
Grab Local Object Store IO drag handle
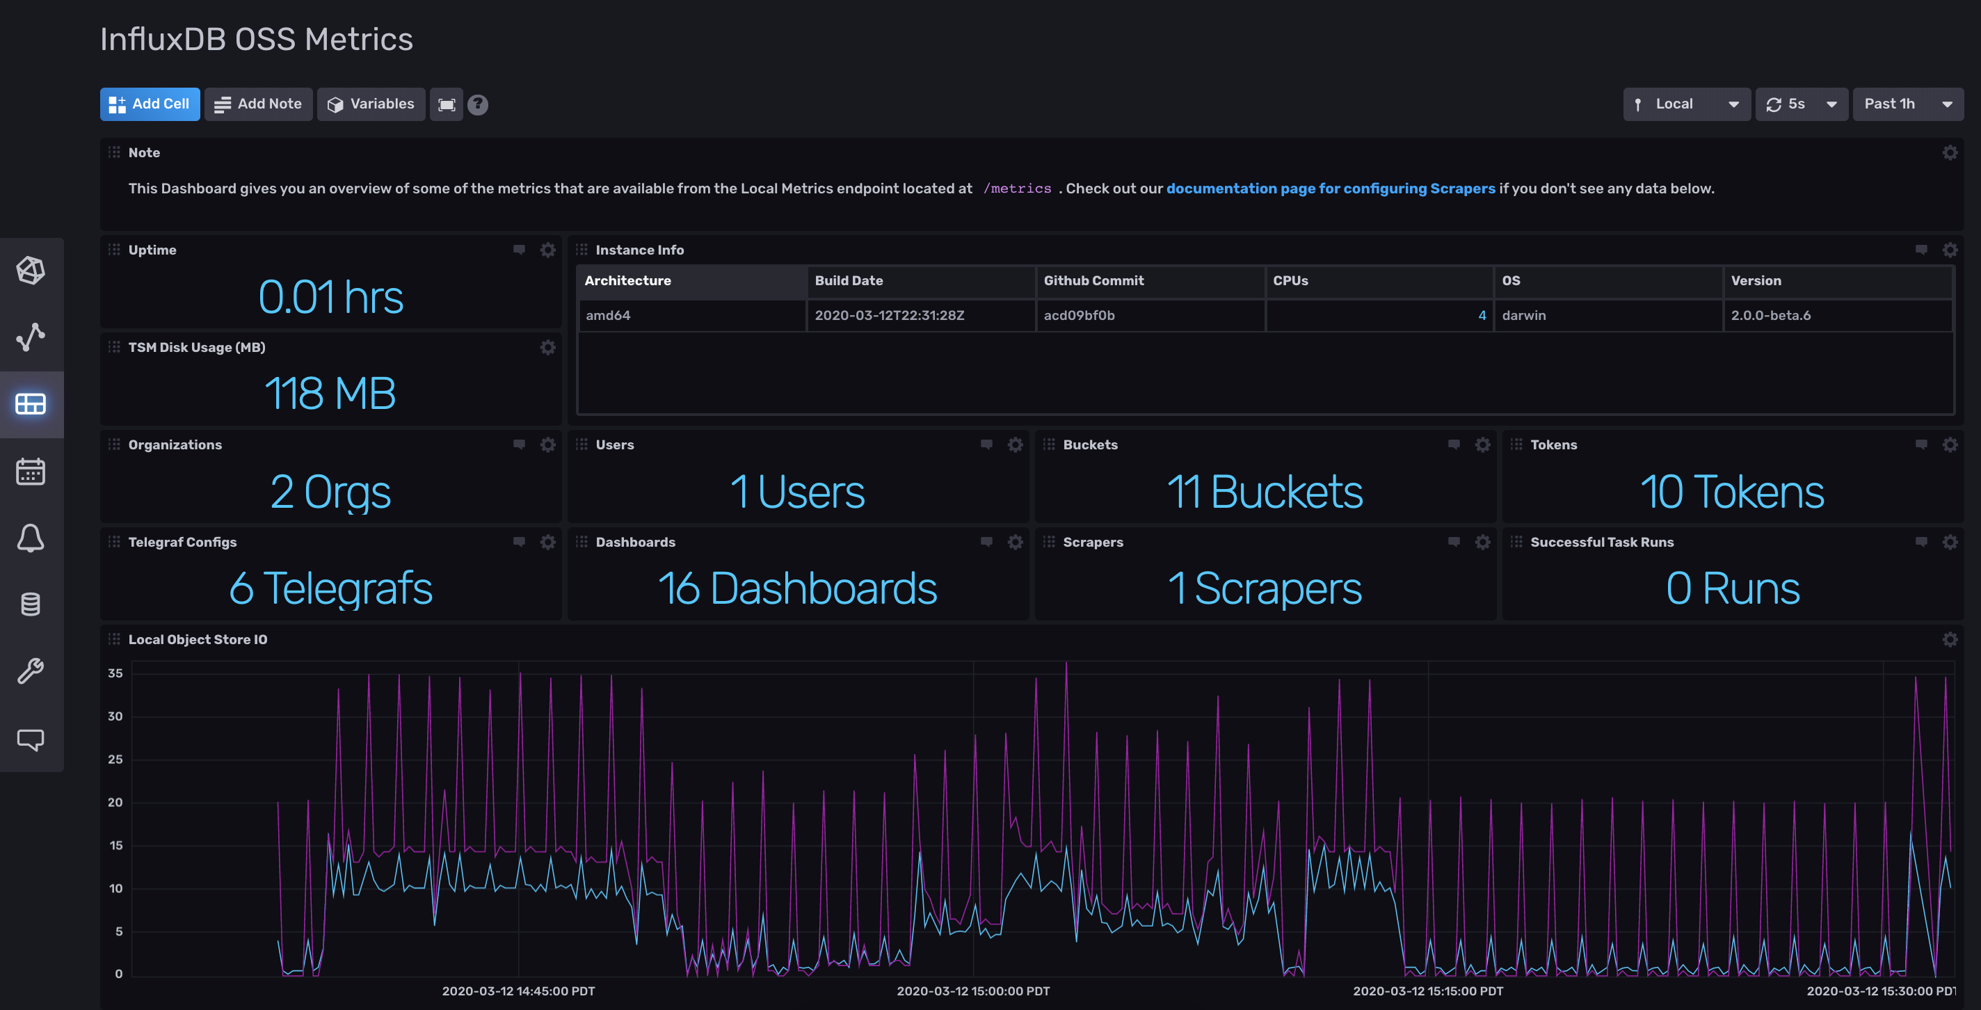pos(114,639)
